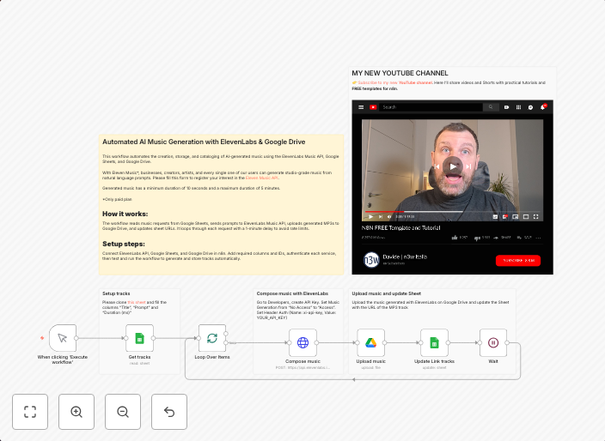Viewport: 605px width, 441px height.
Task: Open the Eleven Music API link
Action: coord(261,178)
